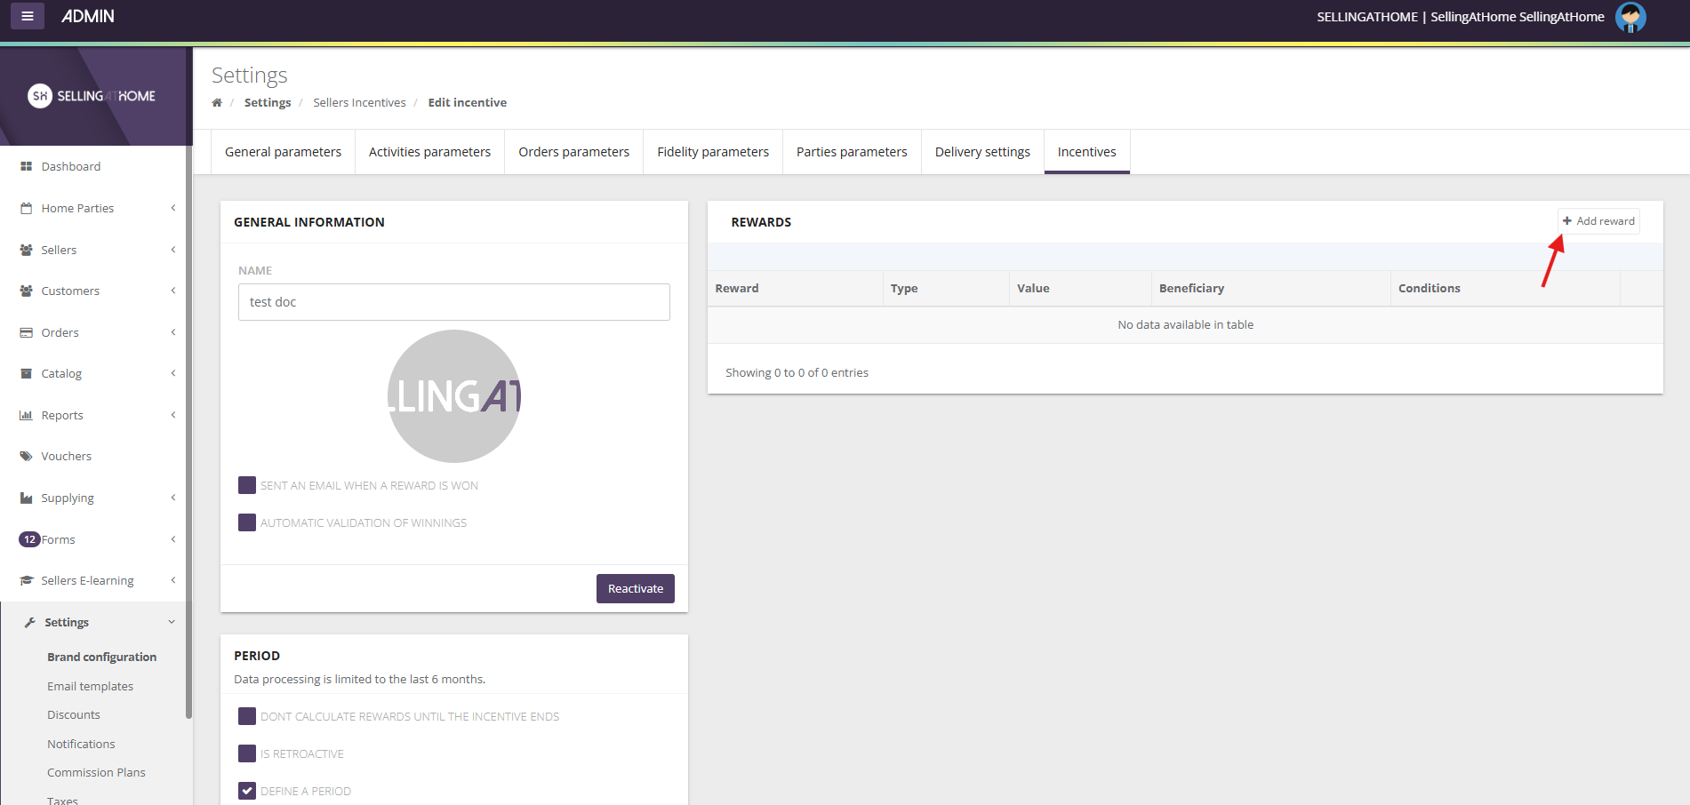Click the home icon in the breadcrumb
1690x805 pixels.
217,103
